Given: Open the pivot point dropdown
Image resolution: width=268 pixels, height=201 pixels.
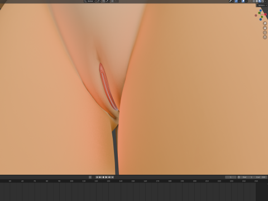Looking at the screenshot, I should click(99, 1).
